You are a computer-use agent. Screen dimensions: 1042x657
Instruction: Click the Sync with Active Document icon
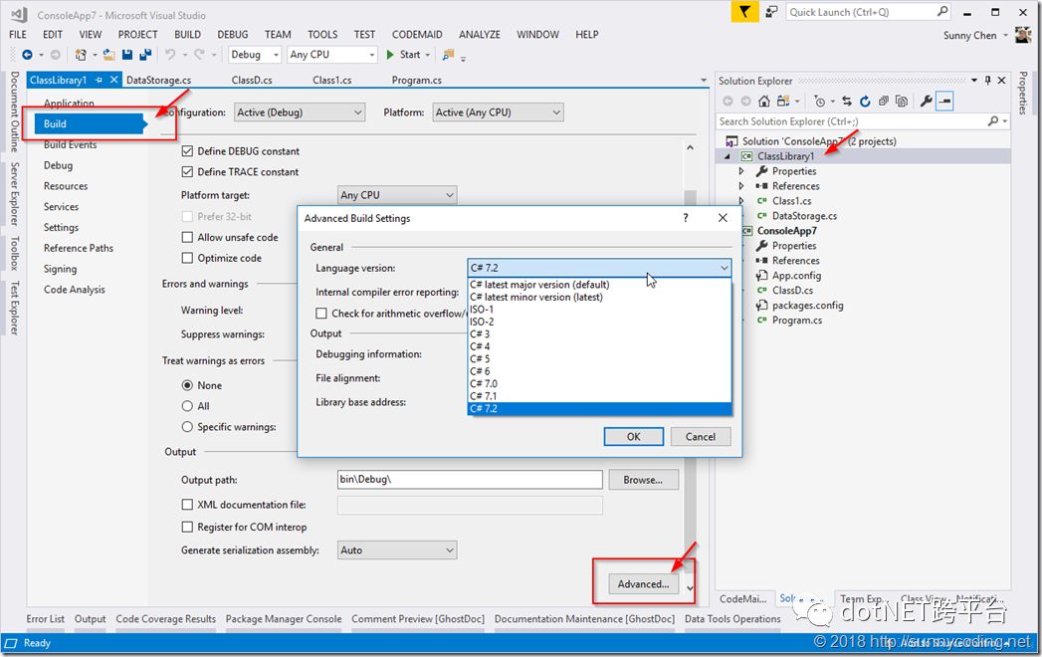(846, 102)
